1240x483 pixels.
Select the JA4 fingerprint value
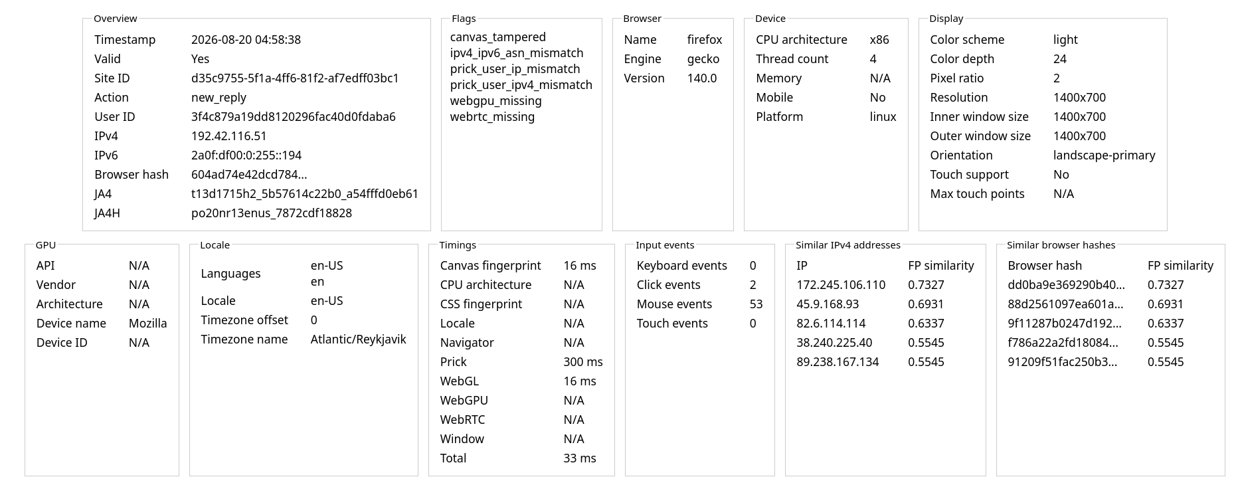pyautogui.click(x=305, y=194)
